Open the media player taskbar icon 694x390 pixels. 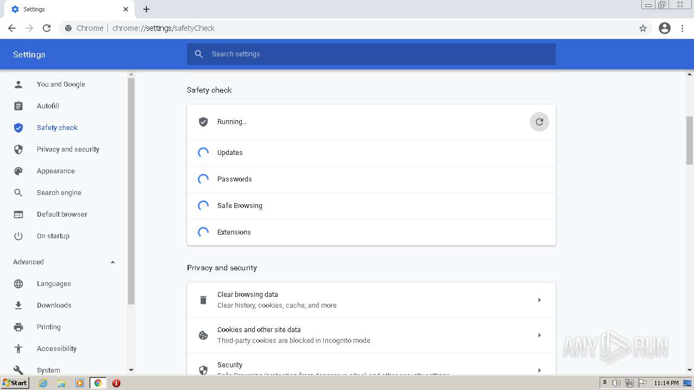point(80,383)
